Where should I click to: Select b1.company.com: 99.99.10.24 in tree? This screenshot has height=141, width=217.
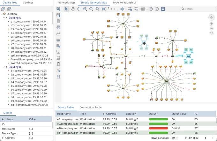[29, 71]
